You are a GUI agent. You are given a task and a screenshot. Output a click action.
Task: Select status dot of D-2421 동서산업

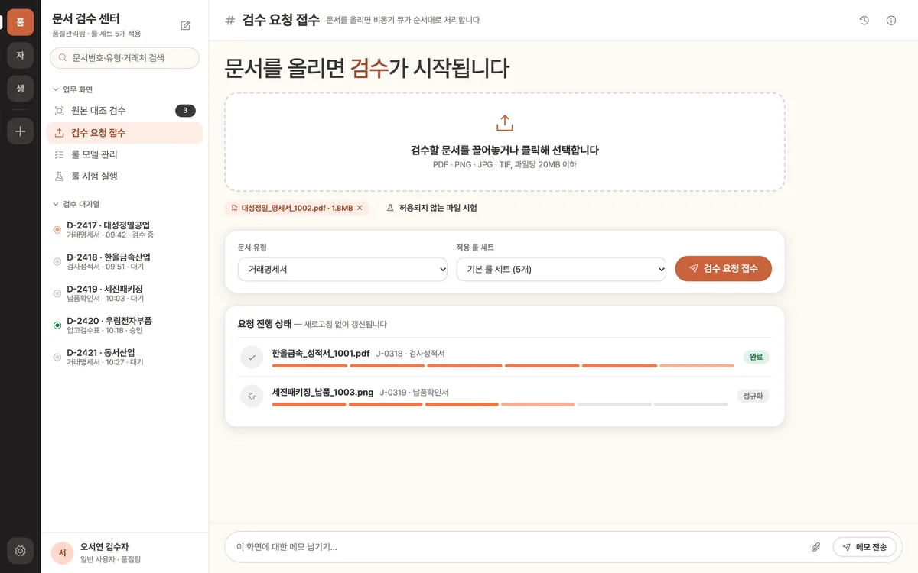[x=57, y=358]
